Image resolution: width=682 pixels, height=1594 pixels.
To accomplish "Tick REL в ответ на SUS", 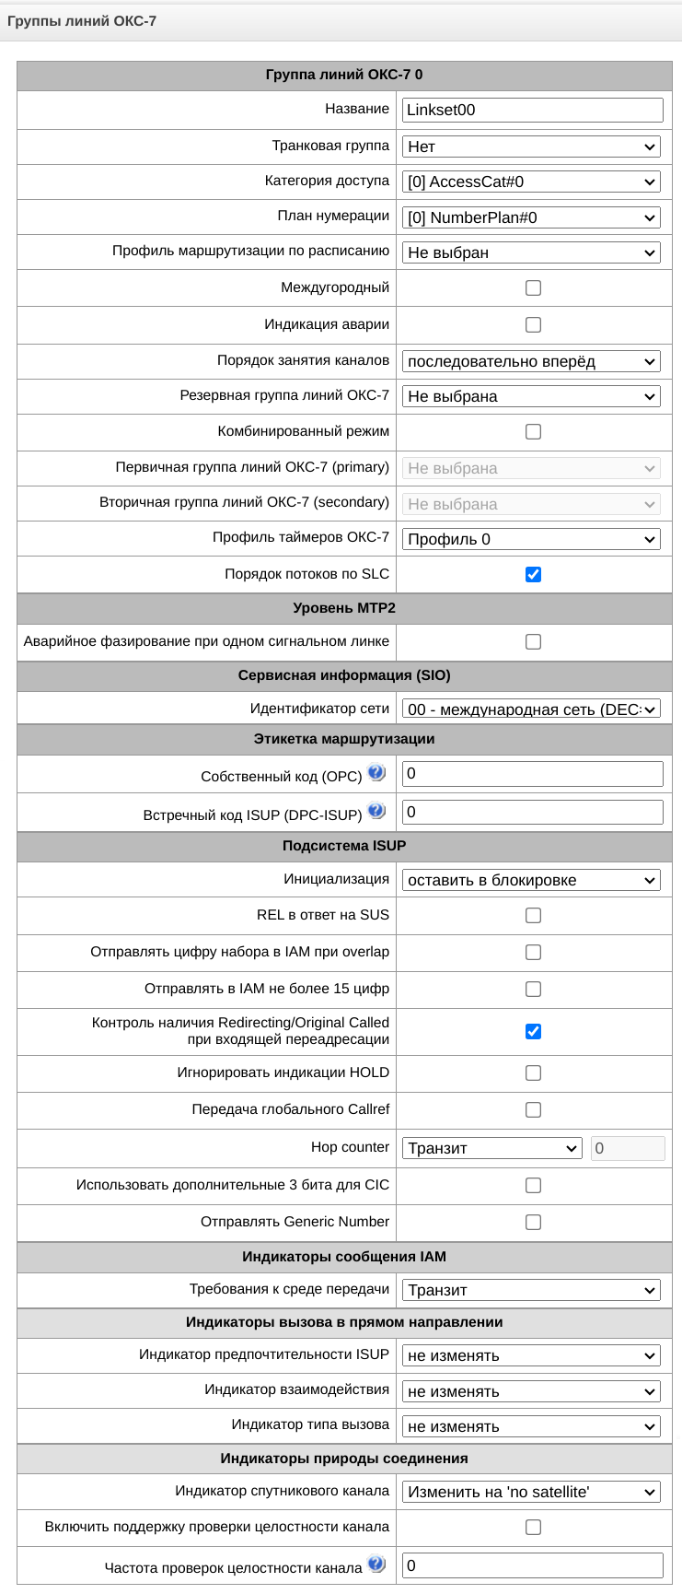I will coord(533,916).
